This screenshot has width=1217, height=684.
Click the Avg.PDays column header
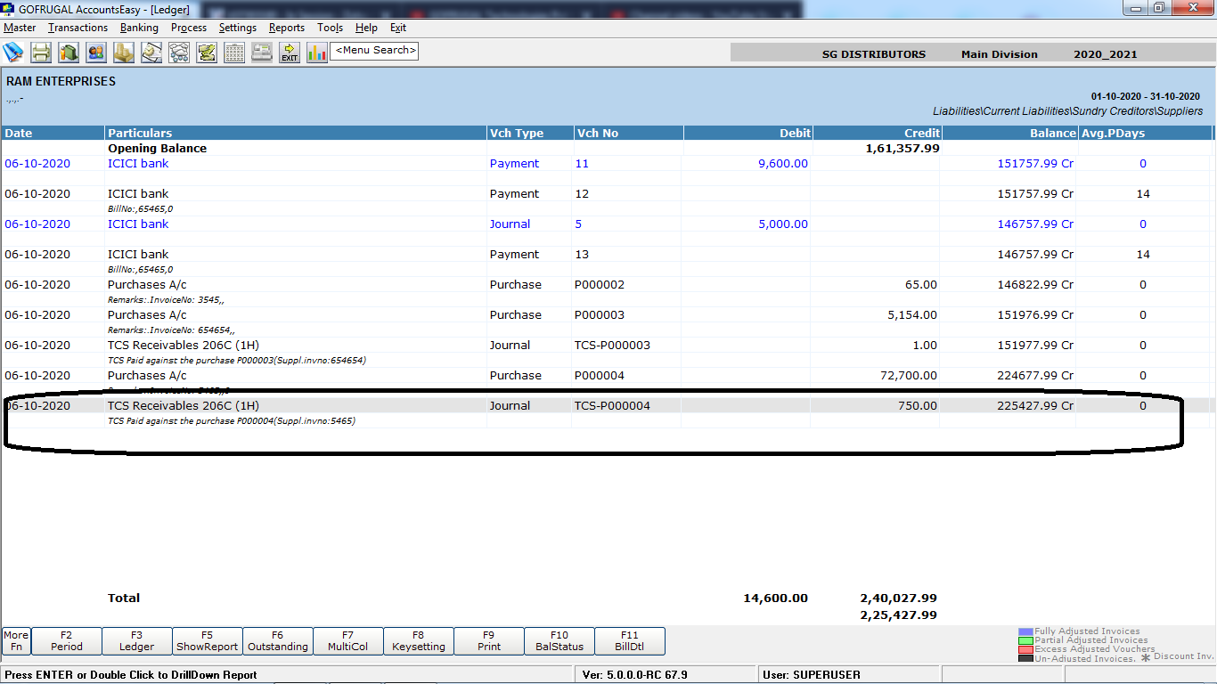click(1145, 134)
